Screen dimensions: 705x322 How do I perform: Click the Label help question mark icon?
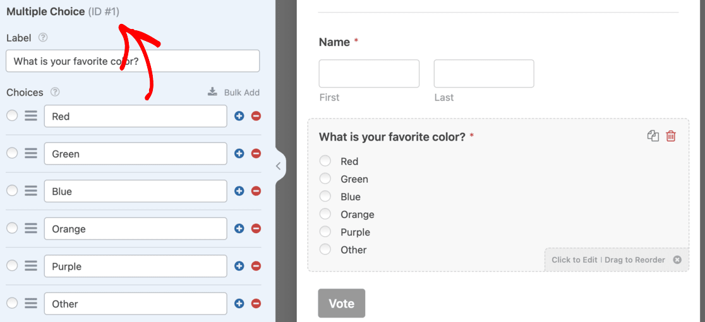pyautogui.click(x=43, y=38)
